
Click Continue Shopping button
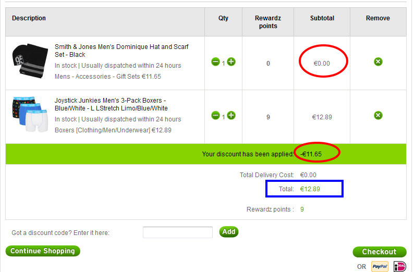43,251
